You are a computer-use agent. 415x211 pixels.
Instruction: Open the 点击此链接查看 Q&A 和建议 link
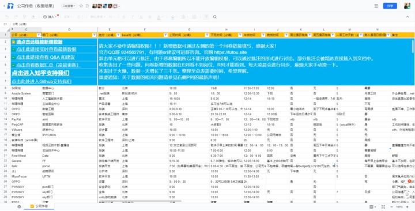(46, 57)
